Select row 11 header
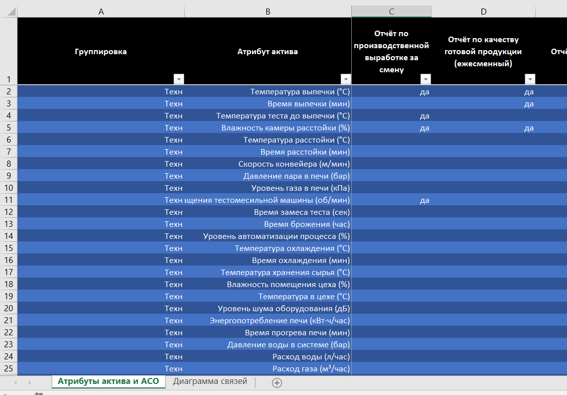The width and height of the screenshot is (567, 395). (9, 200)
